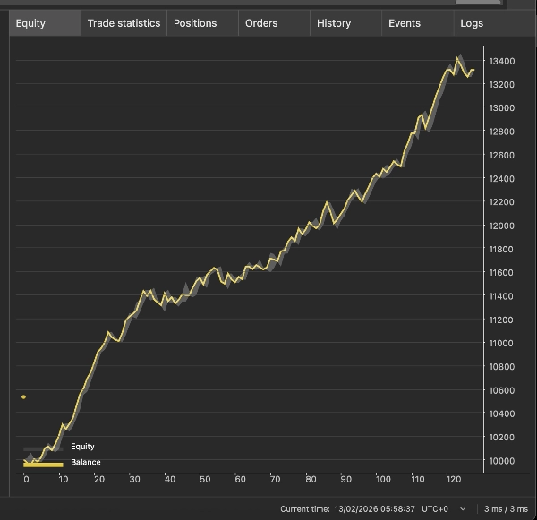The width and height of the screenshot is (537, 520).
Task: Click the yellow Balance legend swatch
Action: [x=43, y=464]
